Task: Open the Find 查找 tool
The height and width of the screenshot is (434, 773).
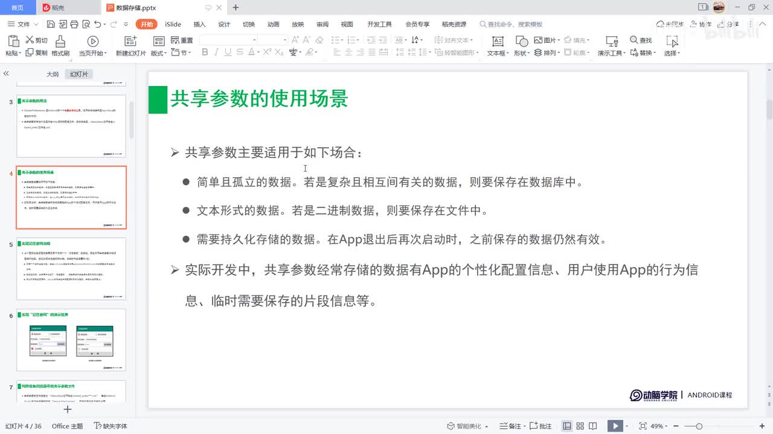Action: point(641,40)
